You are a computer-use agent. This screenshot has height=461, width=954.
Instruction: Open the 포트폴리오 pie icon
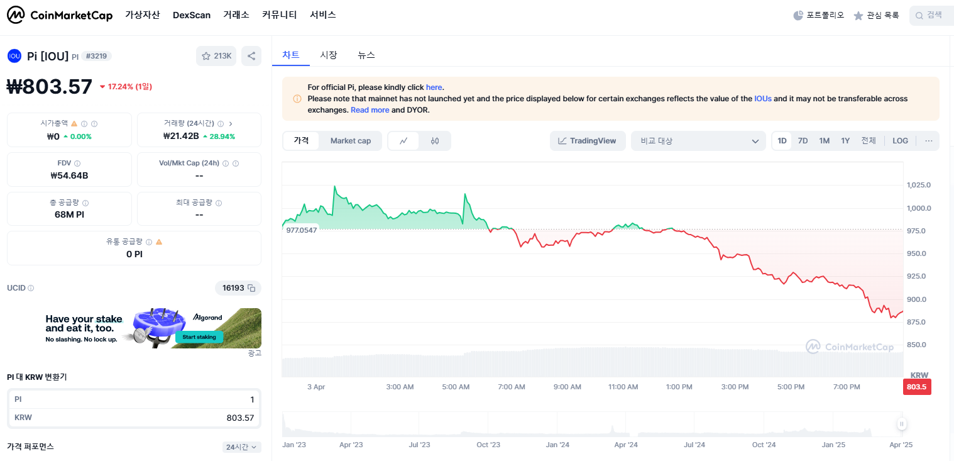pos(798,15)
